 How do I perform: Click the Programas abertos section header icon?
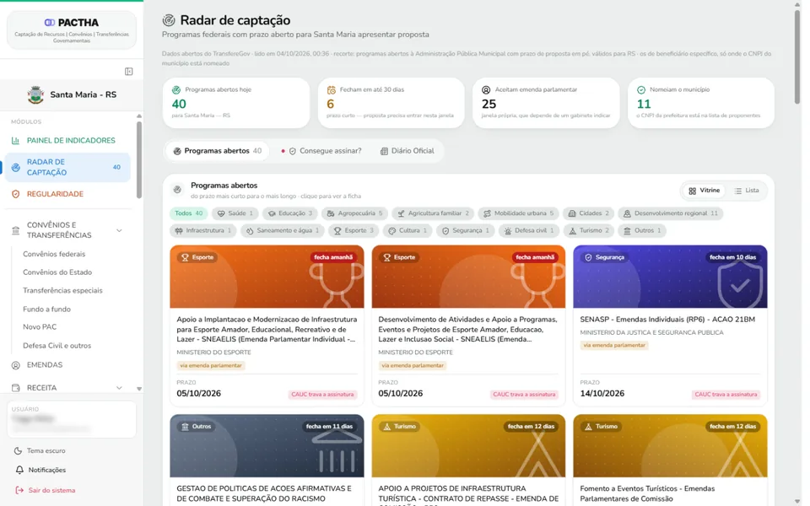pos(177,190)
